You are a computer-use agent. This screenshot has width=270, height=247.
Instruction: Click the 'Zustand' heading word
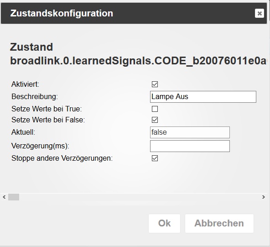click(x=31, y=47)
